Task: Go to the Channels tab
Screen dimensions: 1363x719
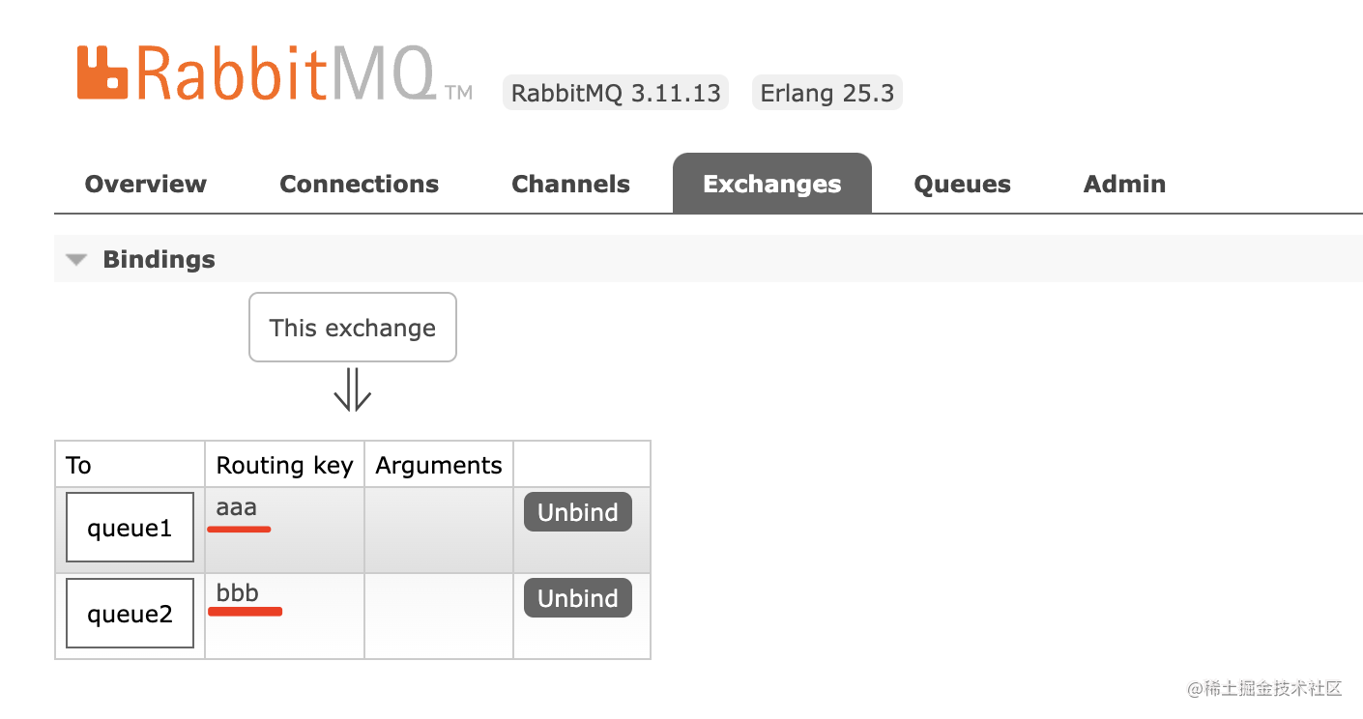Action: pyautogui.click(x=570, y=185)
